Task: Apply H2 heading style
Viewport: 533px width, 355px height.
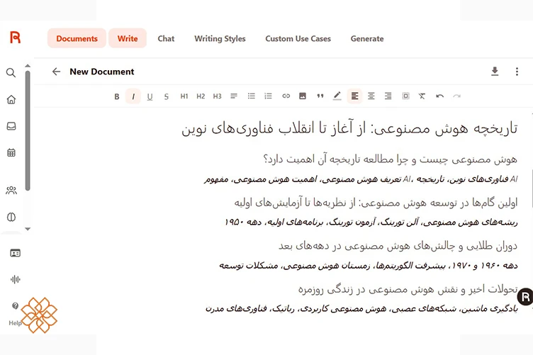Action: 201,96
